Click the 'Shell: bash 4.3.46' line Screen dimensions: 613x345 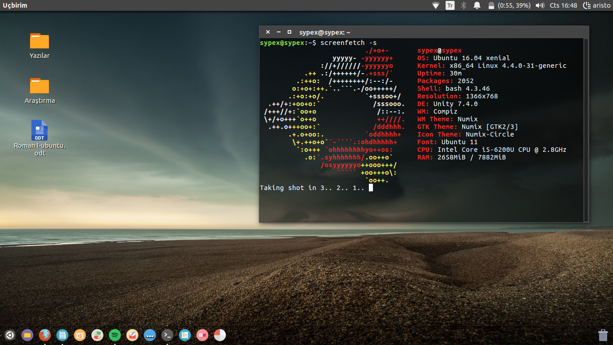click(454, 88)
